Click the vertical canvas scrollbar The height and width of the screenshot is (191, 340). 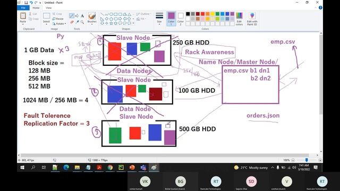321,75
